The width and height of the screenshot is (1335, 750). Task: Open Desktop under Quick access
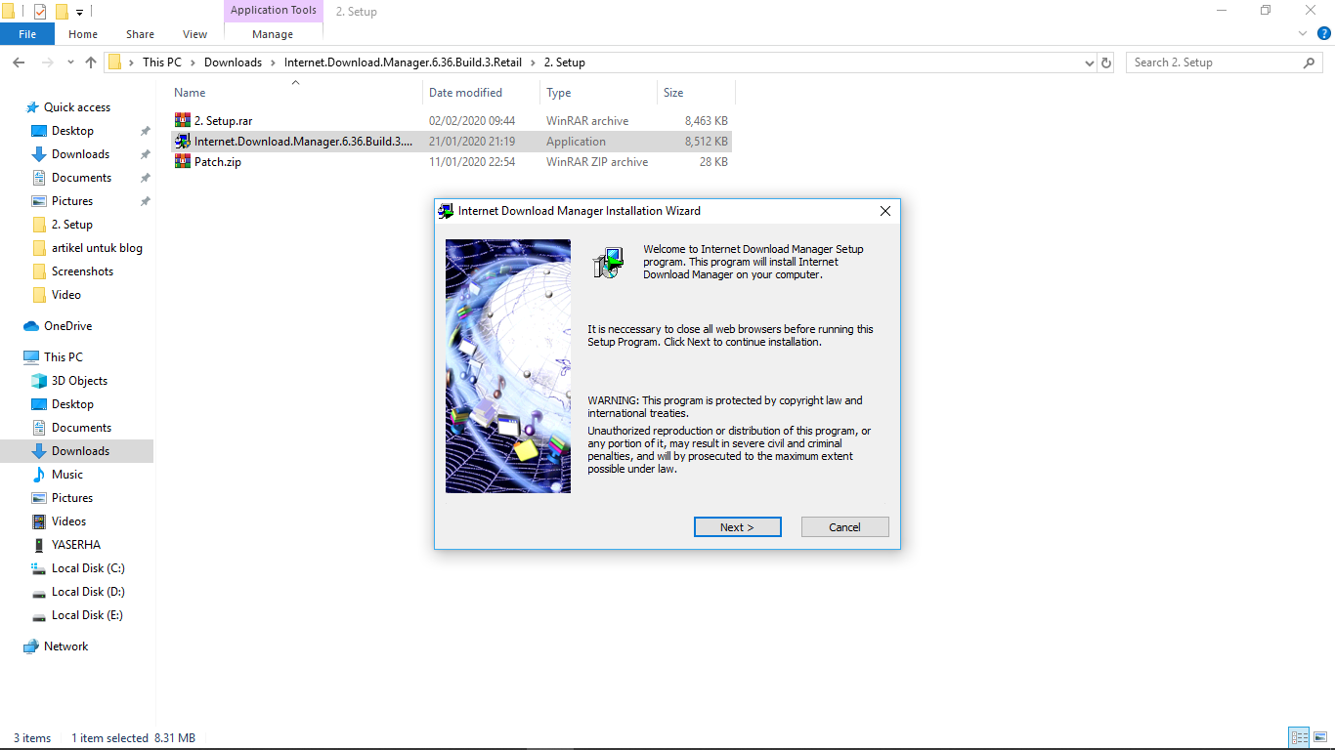73,131
